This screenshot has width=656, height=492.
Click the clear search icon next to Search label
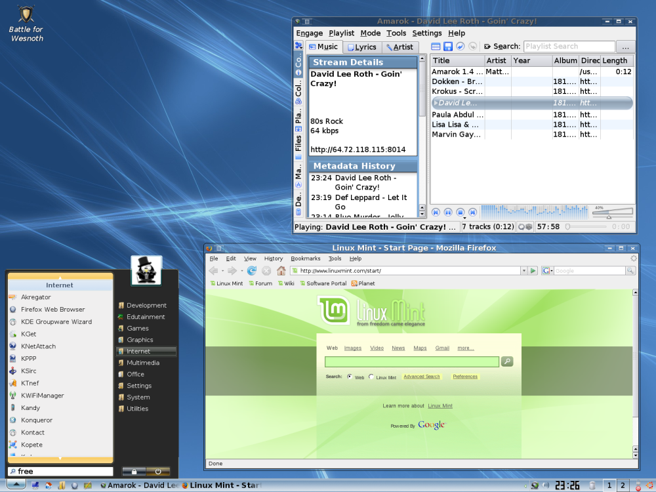tap(487, 47)
